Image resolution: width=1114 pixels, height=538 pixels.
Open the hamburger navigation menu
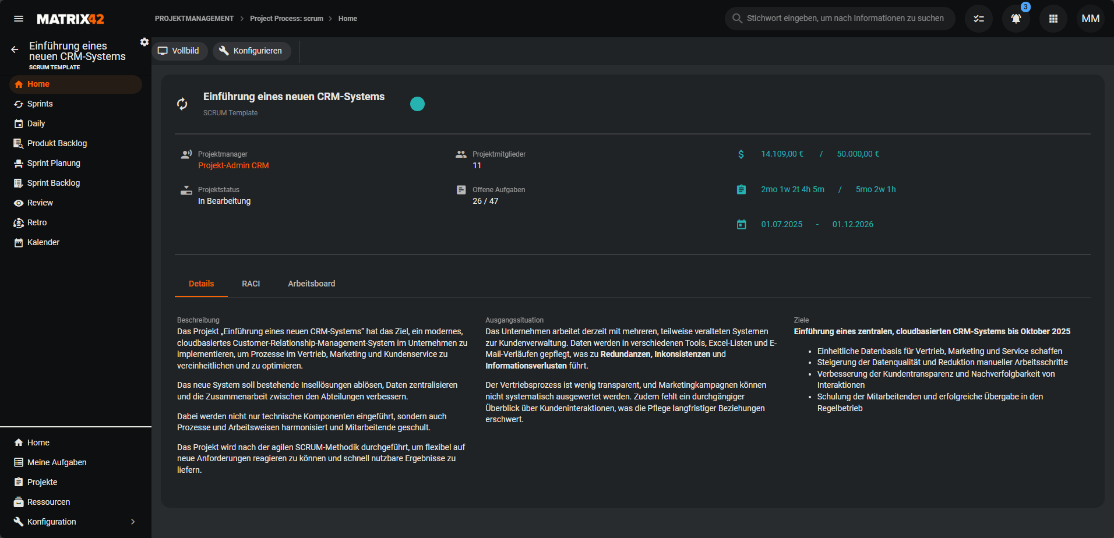tap(19, 19)
